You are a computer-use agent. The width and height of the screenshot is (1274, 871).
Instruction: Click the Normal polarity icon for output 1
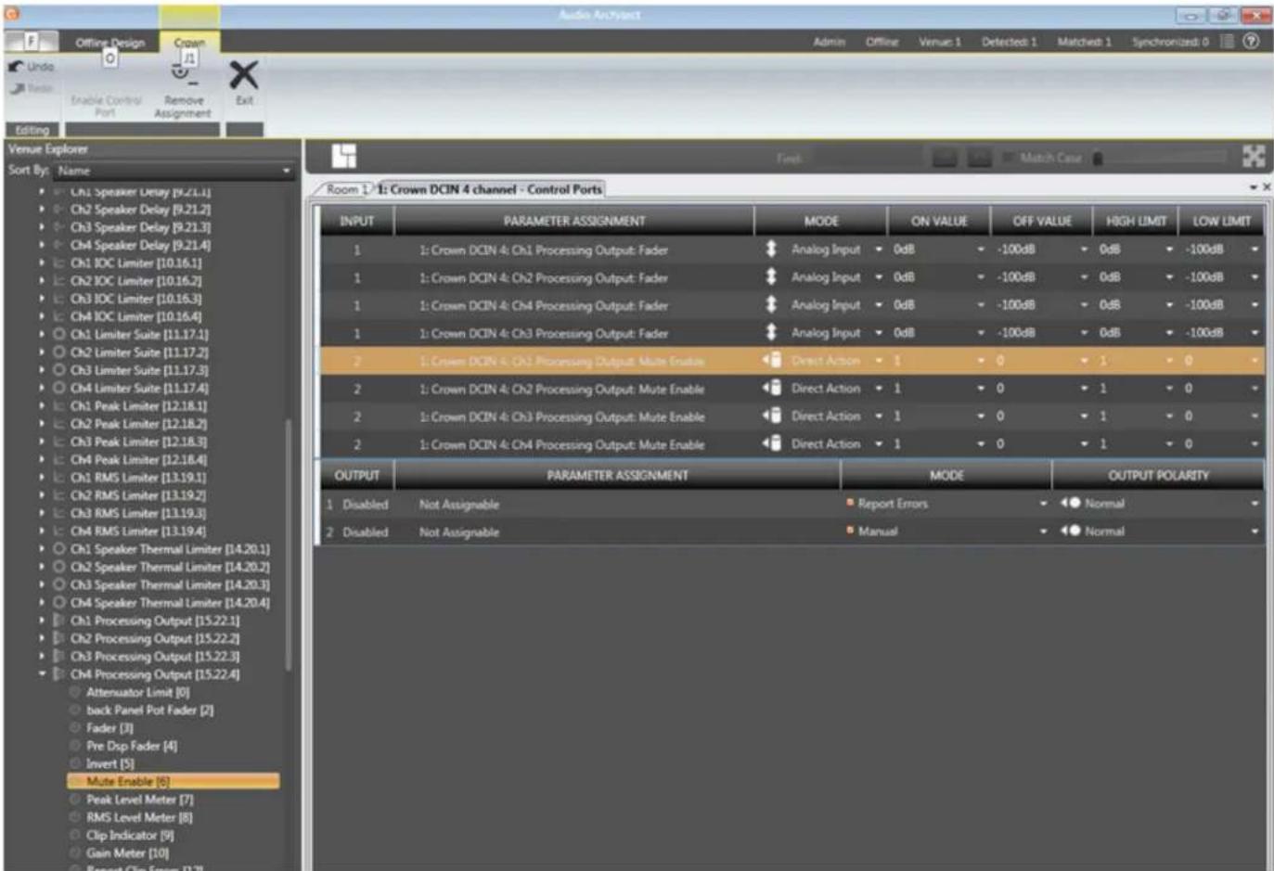(1070, 504)
